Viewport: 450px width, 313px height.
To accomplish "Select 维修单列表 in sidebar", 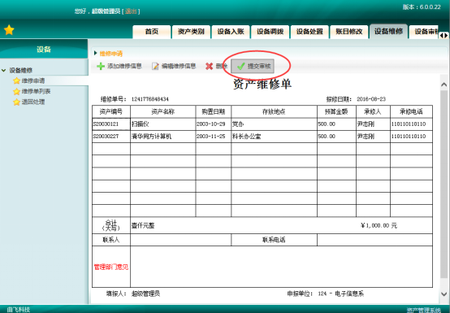I will point(37,91).
